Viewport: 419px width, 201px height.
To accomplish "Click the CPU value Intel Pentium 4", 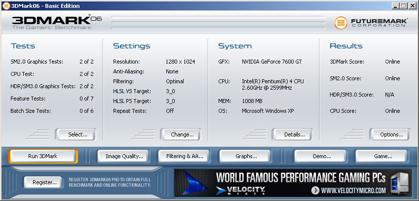I will (x=273, y=85).
